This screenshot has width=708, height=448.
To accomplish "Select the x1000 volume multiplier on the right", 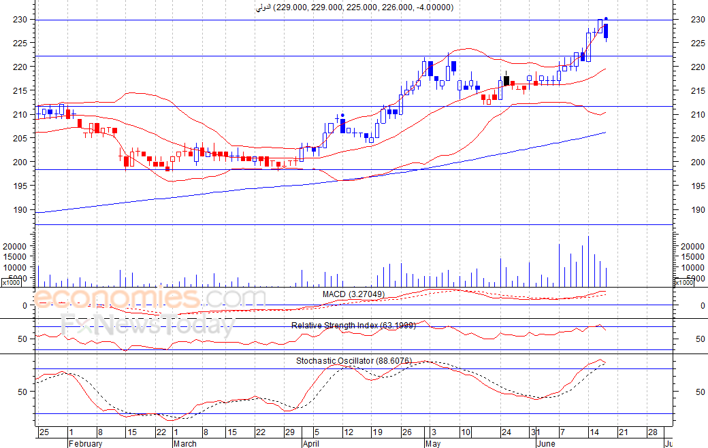I will click(x=683, y=283).
